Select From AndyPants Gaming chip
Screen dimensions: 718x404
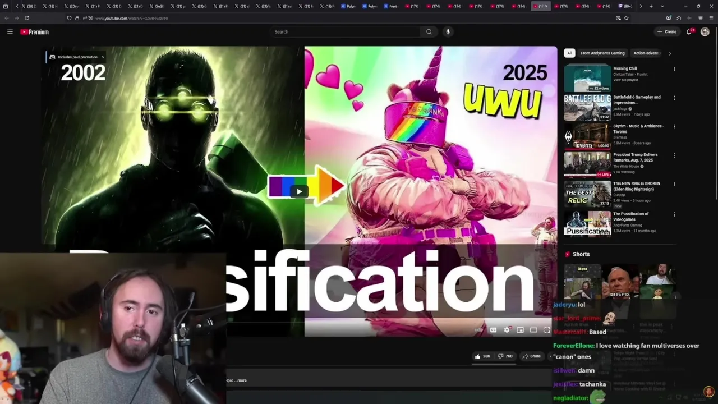(x=602, y=53)
